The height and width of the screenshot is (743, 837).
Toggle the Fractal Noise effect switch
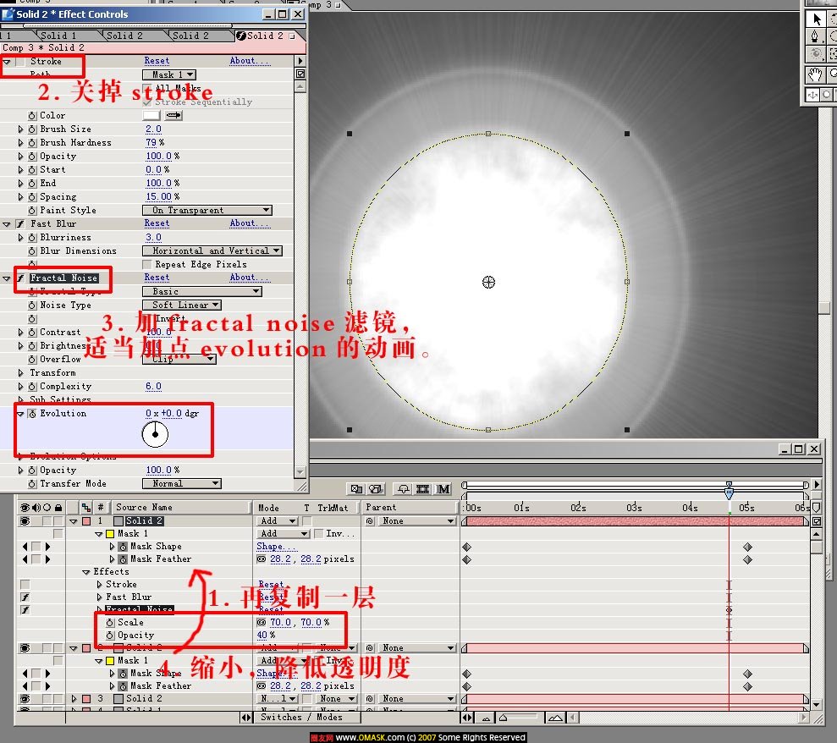click(19, 278)
